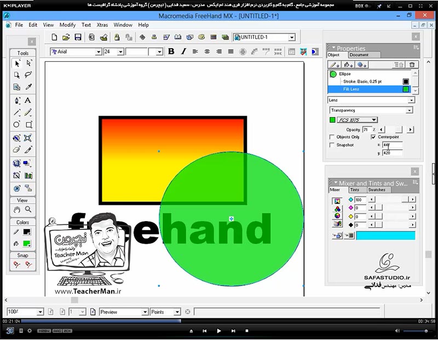Click the Opacity value field
This screenshot has width=438, height=340.
click(367, 130)
